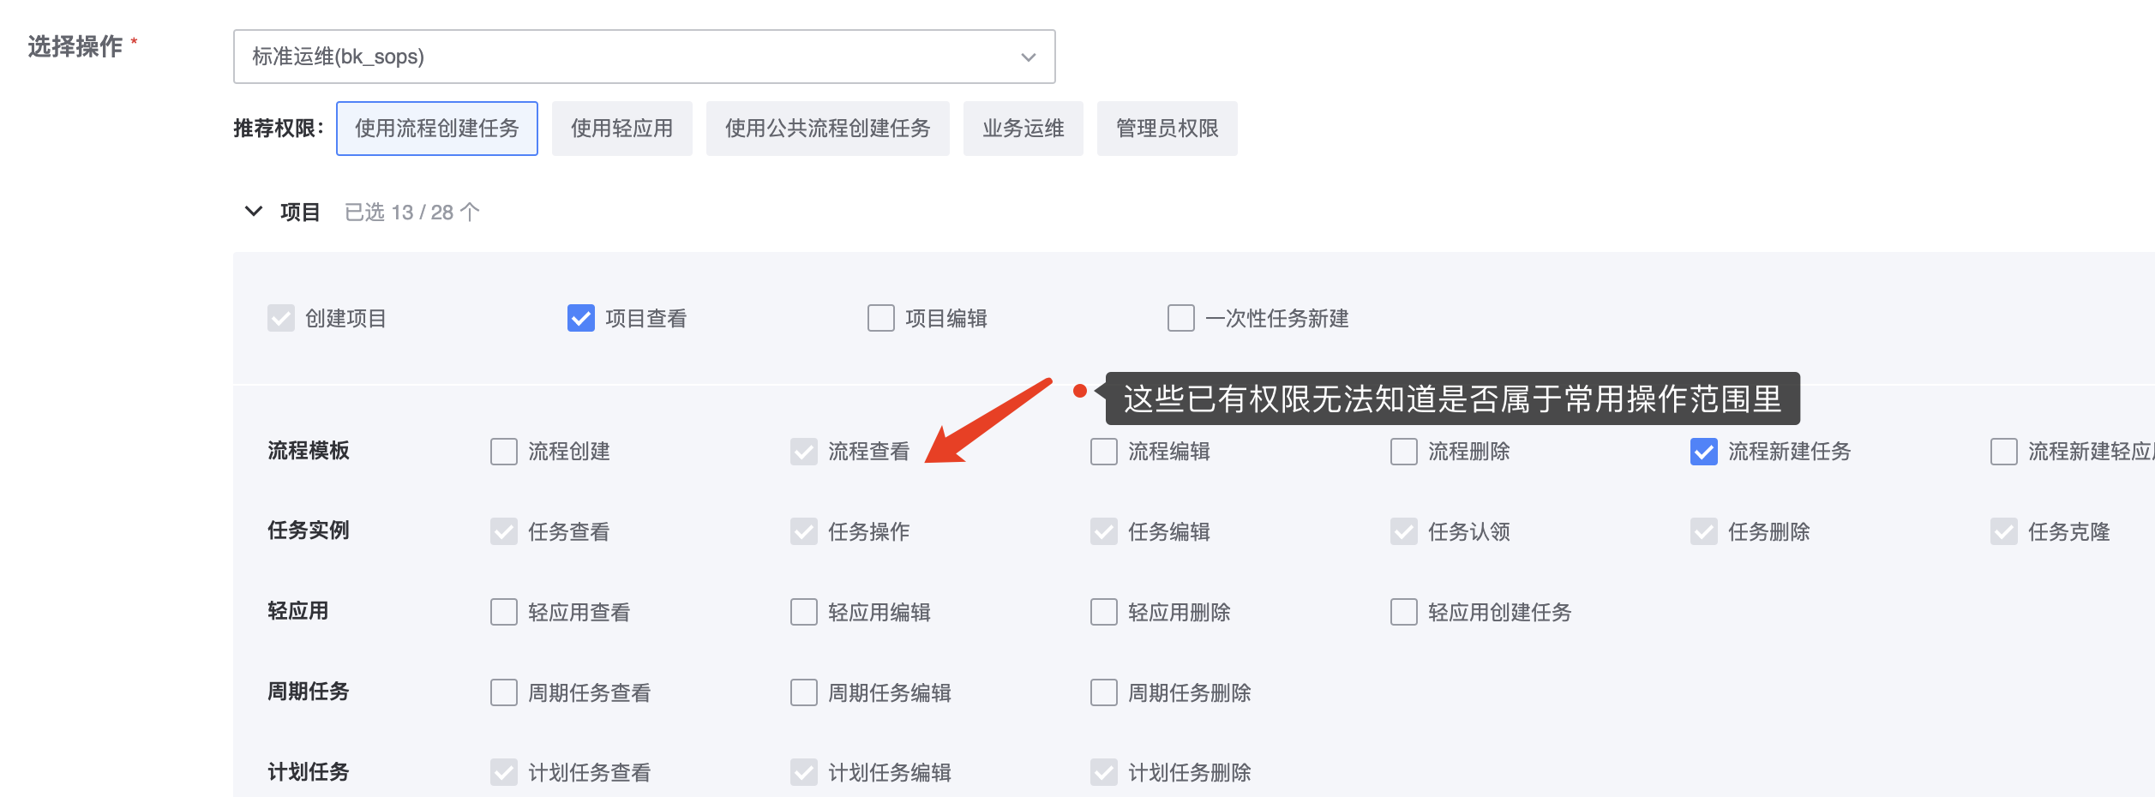Select the 业务运维 recommended permission
This screenshot has height=797, width=2155.
pyautogui.click(x=1022, y=128)
